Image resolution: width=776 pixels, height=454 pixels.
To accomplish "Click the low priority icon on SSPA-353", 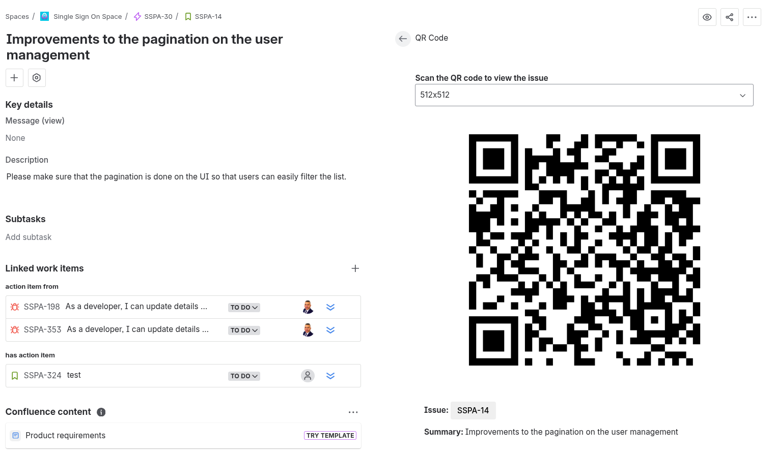I will [330, 330].
